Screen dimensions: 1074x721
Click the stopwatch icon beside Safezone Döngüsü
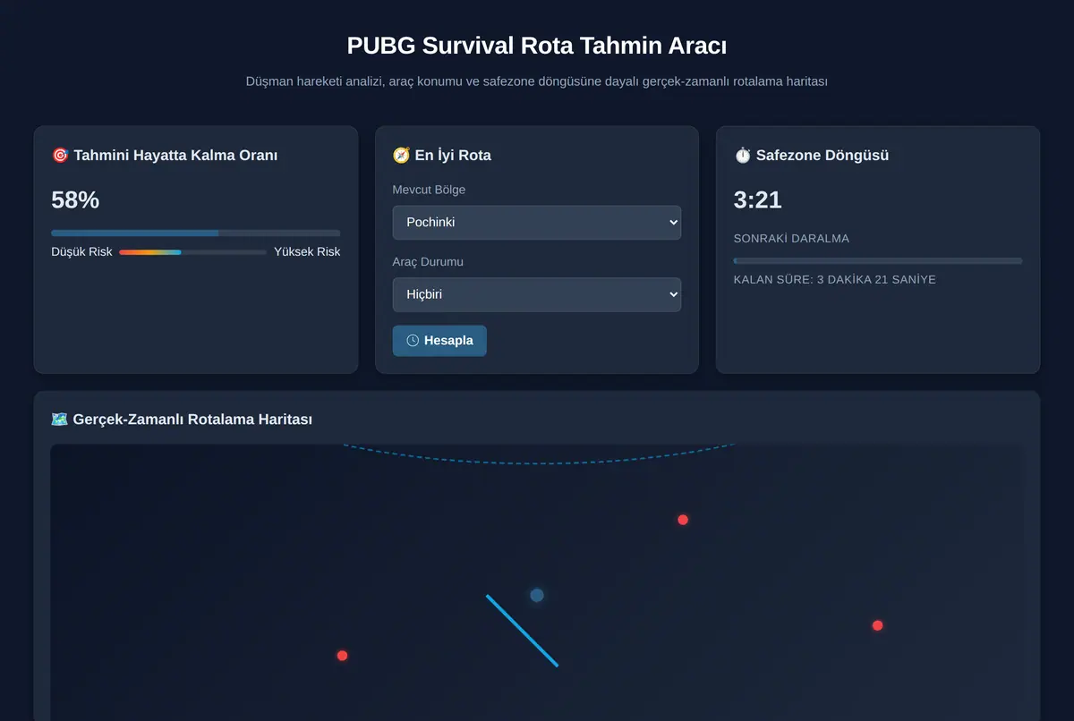point(743,155)
